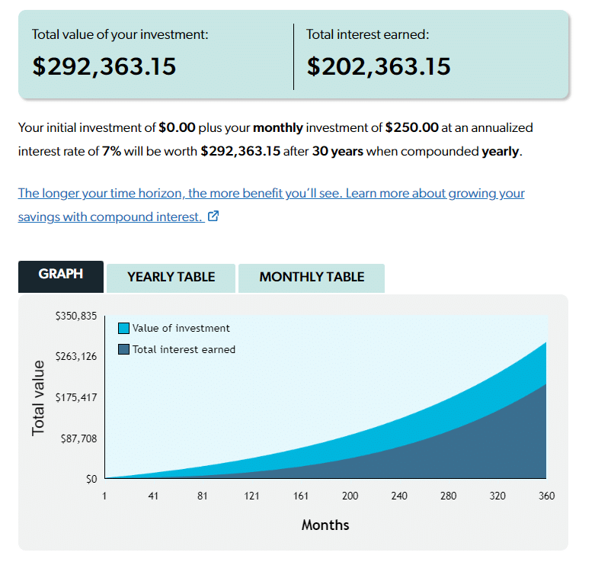Image resolution: width=595 pixels, height=562 pixels.
Task: Click the 'Months' axis title below the chart
Action: pyautogui.click(x=325, y=525)
